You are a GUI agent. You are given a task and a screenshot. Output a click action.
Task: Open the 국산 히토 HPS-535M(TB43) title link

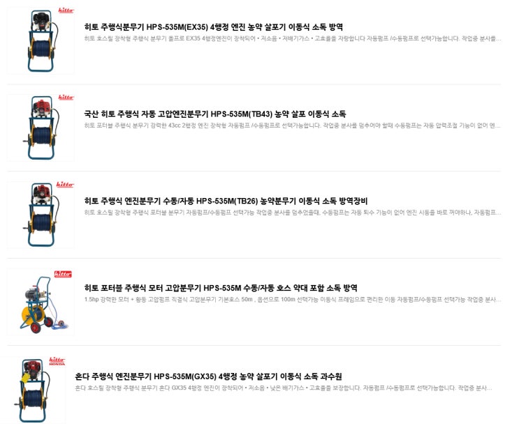215,114
